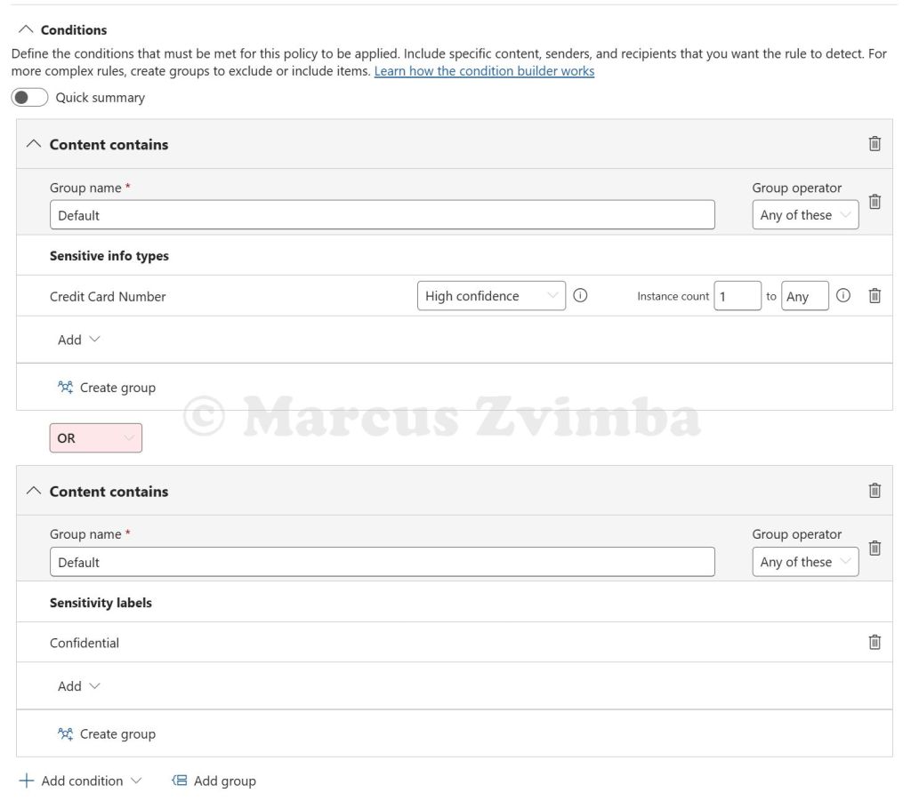
Task: Remove the Confidential sensitivity label
Action: (x=875, y=642)
